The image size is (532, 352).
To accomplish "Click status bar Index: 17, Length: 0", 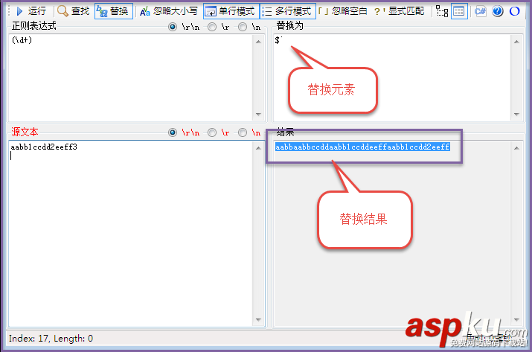I will pyautogui.click(x=51, y=339).
